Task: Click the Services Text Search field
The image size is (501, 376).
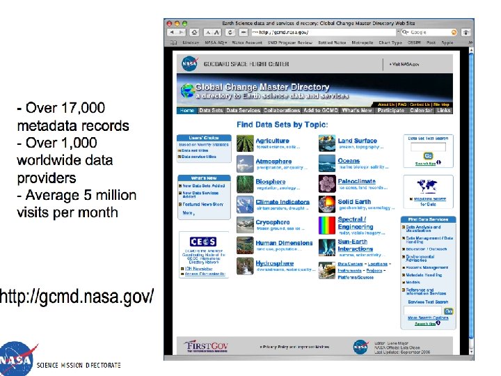Action: 422,311
